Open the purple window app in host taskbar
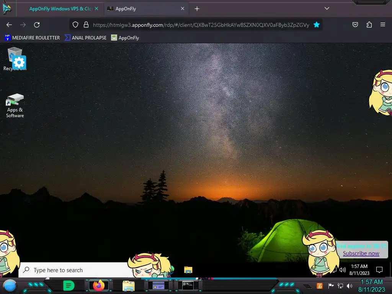 coord(158,286)
